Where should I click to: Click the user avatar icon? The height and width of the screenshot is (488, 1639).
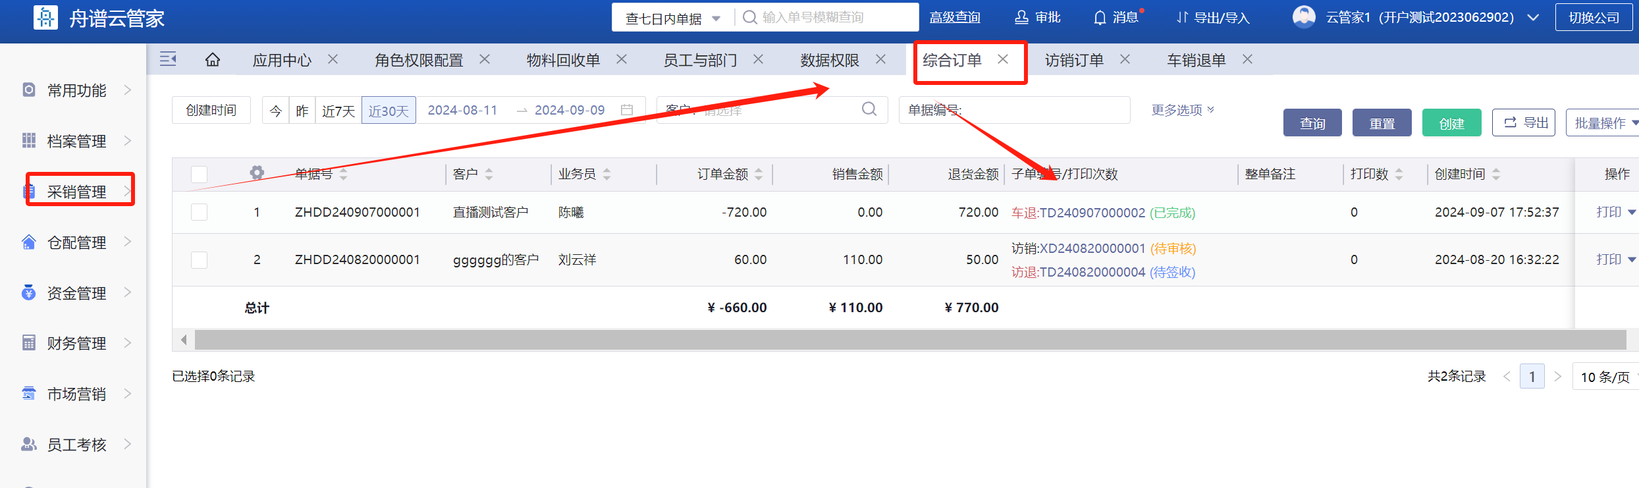click(1303, 17)
